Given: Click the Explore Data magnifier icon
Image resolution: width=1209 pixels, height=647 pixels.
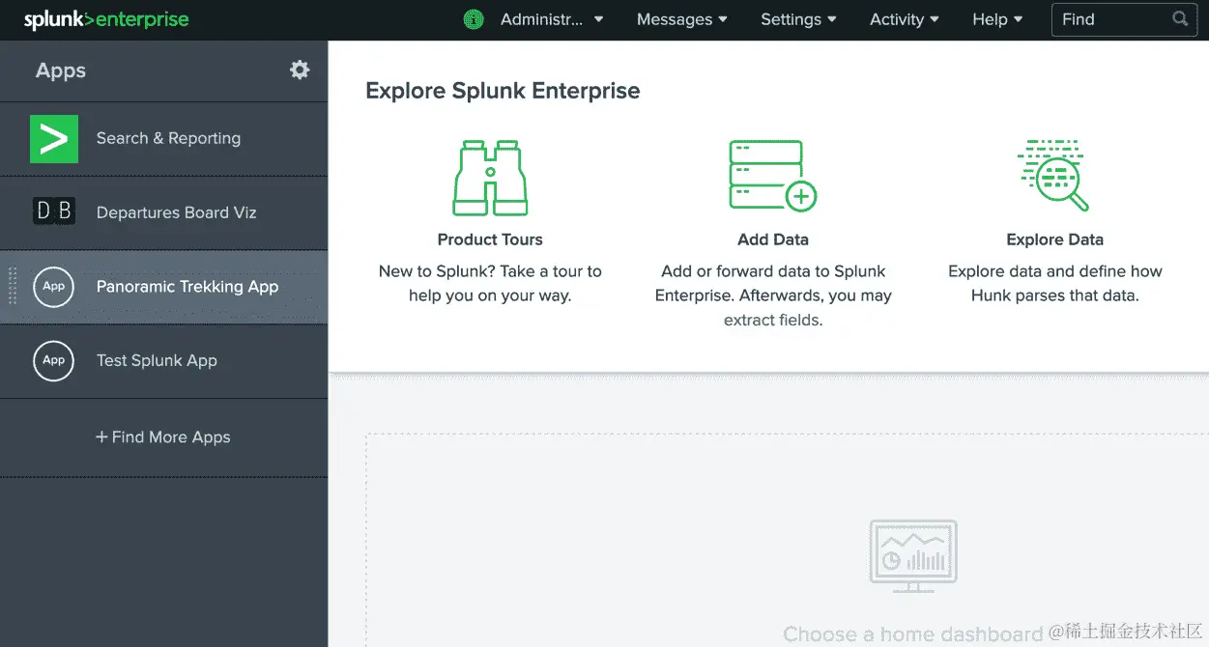Looking at the screenshot, I should pos(1053,175).
